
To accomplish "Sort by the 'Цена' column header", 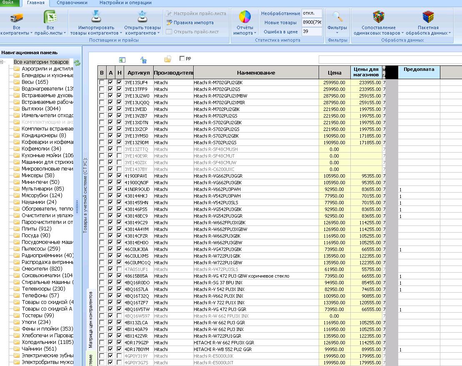I will click(x=335, y=73).
